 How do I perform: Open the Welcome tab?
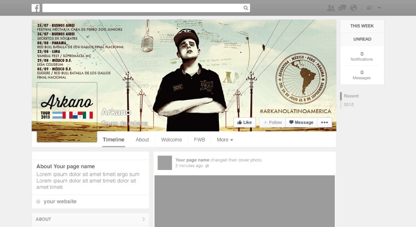(x=171, y=140)
